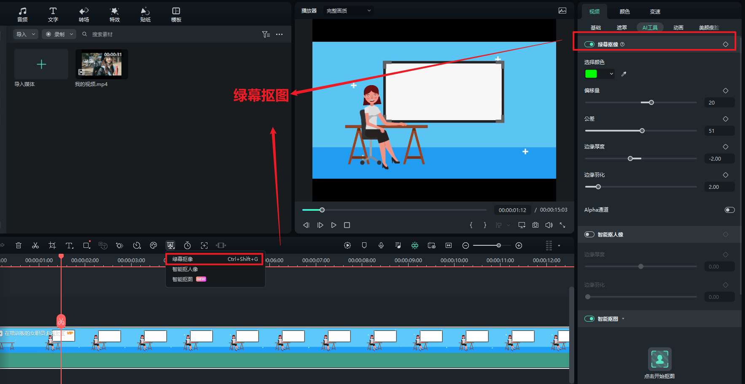745x384 pixels.
Task: Choose 智能抠人像 from the popup menu
Action: coord(185,269)
